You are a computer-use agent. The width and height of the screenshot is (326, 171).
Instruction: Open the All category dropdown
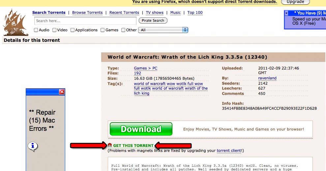click(163, 30)
